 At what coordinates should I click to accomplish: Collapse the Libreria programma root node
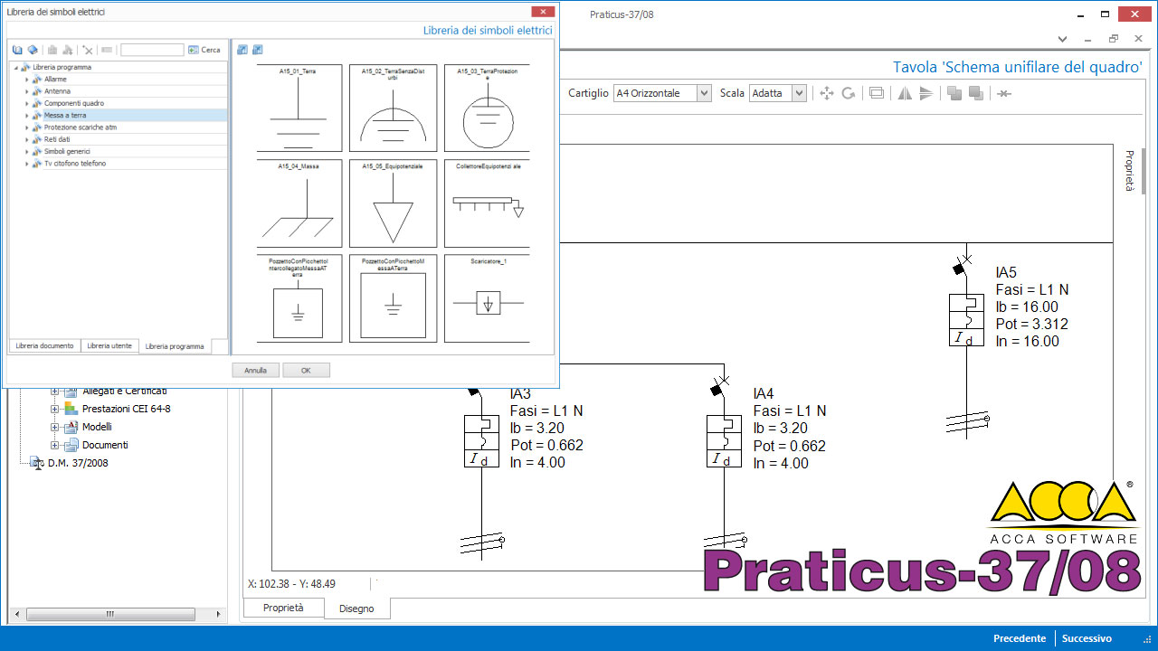point(16,67)
